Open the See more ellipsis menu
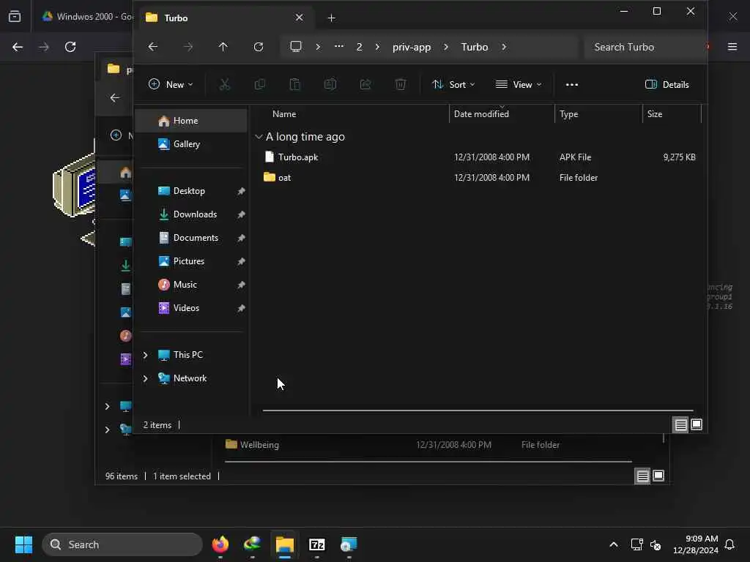The height and width of the screenshot is (562, 750). coord(571,85)
